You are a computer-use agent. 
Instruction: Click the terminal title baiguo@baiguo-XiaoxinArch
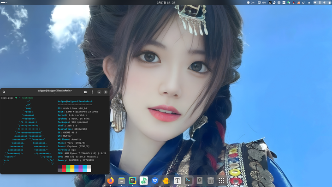[54, 90]
